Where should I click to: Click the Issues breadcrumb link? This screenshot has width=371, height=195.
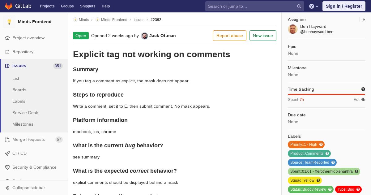click(139, 20)
